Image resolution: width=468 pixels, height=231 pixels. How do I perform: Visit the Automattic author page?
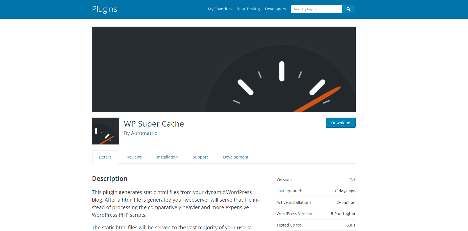(144, 133)
